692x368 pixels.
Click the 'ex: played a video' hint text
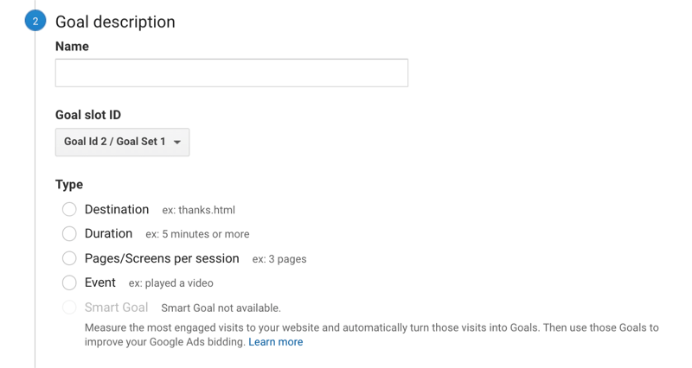point(170,283)
